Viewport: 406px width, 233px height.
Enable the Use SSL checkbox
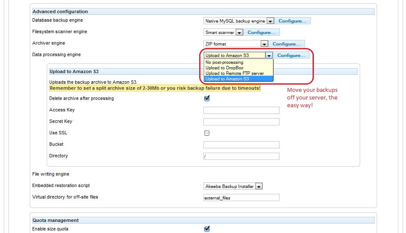tap(207, 133)
